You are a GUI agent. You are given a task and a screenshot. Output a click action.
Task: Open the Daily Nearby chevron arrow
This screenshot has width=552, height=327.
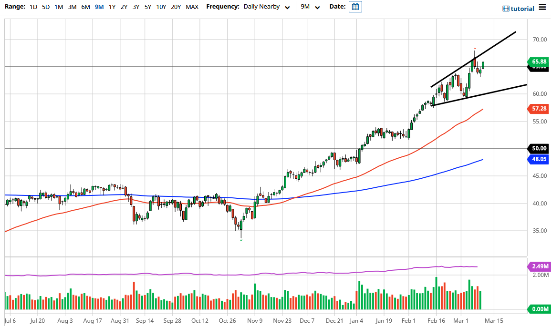[x=287, y=7]
